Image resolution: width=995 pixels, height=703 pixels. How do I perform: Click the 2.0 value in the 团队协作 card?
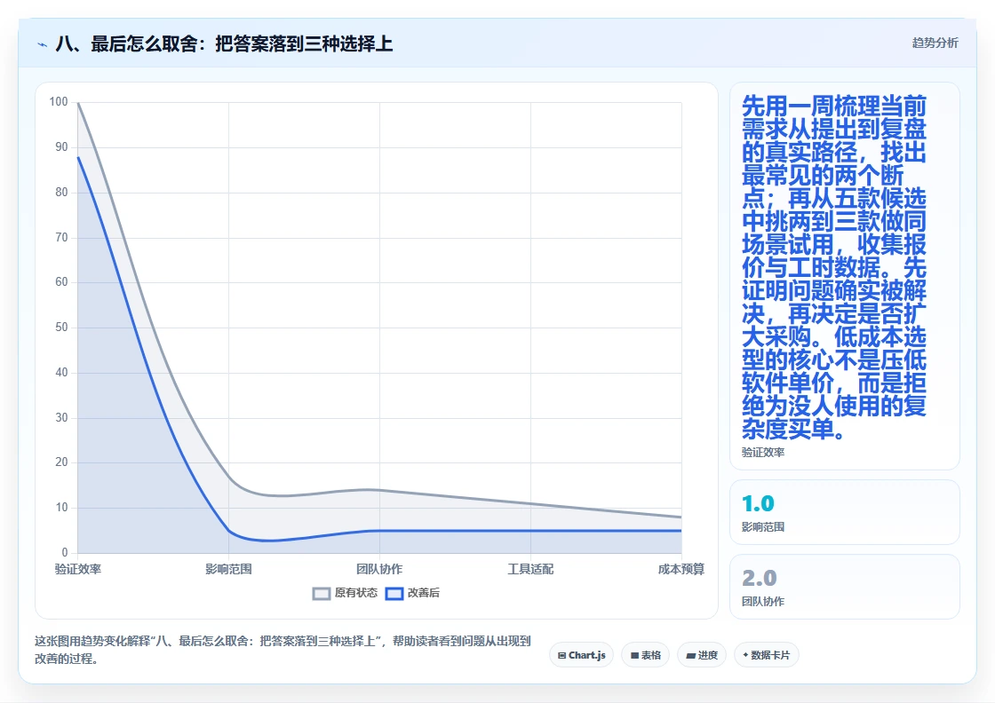pos(759,578)
